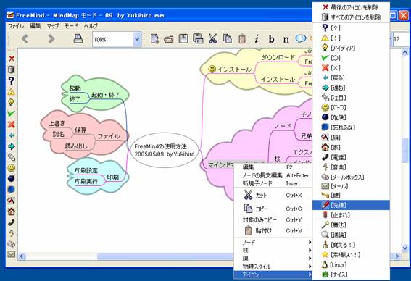Toggle normal style with the n button

[x=286, y=39]
